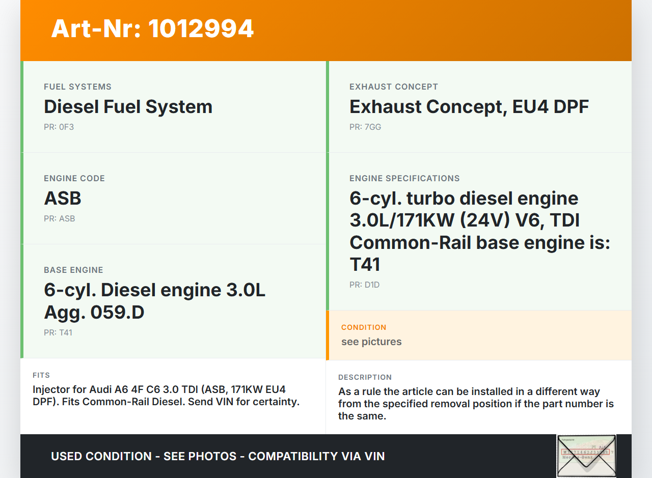Click the PR: 7GG code

[x=365, y=127]
